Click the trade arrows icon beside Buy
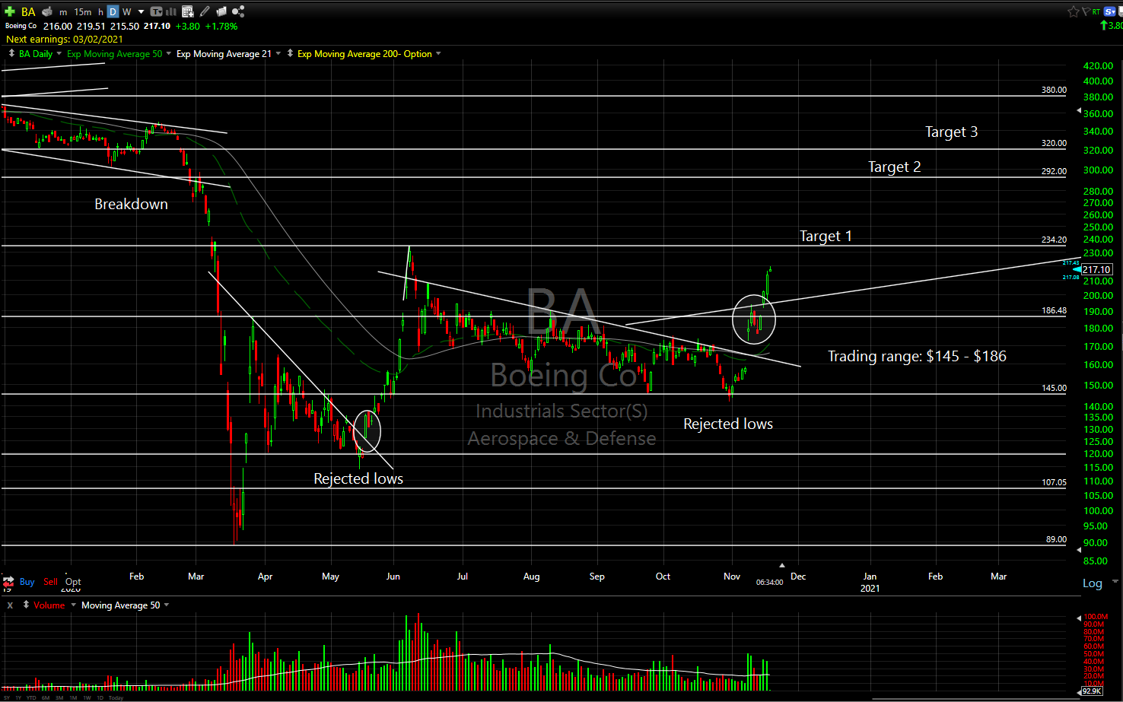The width and height of the screenshot is (1123, 702). [x=8, y=582]
